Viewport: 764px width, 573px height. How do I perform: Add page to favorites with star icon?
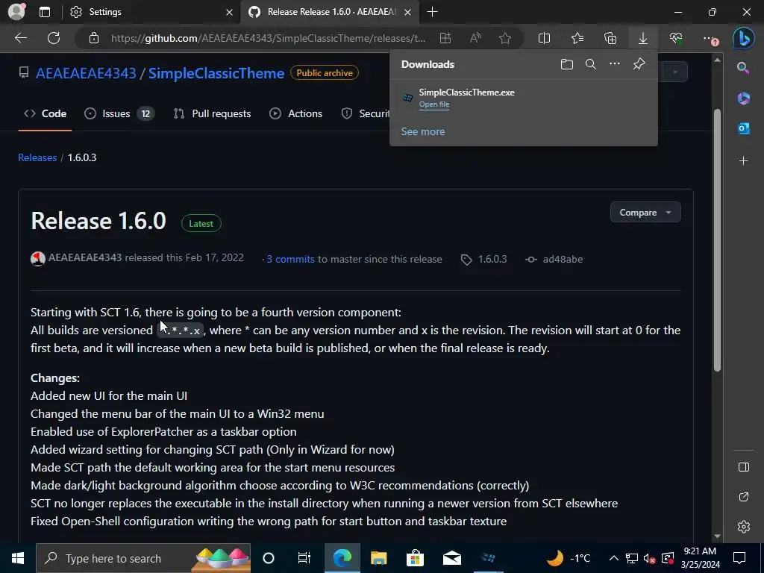coord(505,38)
